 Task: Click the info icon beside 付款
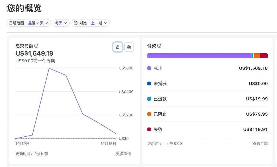(x=159, y=46)
